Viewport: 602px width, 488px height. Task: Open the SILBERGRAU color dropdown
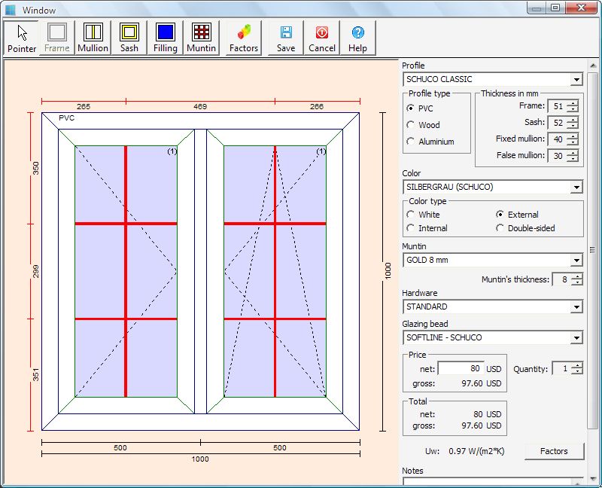(x=576, y=187)
